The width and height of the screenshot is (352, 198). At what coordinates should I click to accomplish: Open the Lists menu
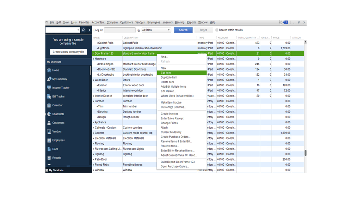pos(74,23)
